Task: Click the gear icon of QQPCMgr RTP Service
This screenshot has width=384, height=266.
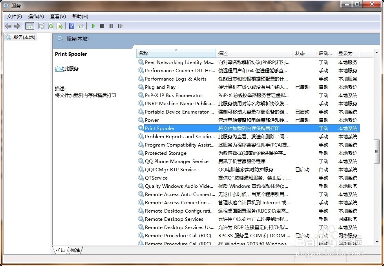Action: pos(141,169)
